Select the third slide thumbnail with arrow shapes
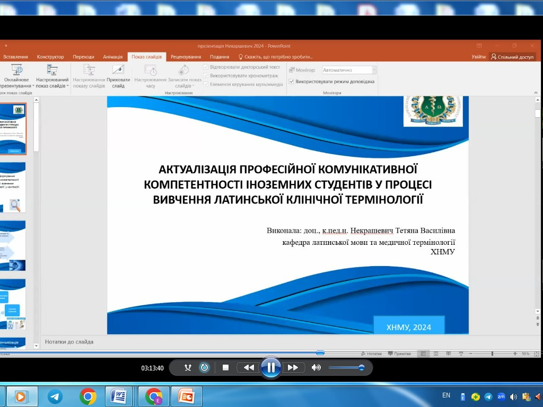Screen dimensions: 543x407 [x=13, y=245]
